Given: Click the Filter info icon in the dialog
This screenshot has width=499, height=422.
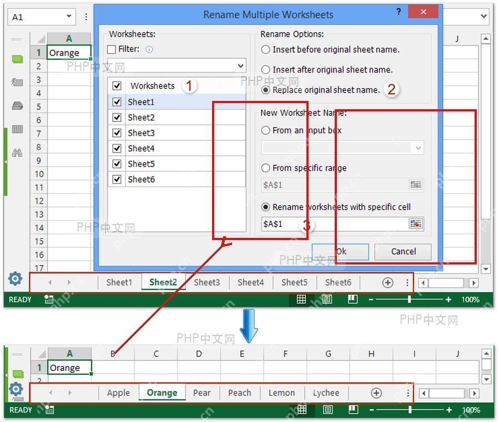Looking at the screenshot, I should coord(149,49).
